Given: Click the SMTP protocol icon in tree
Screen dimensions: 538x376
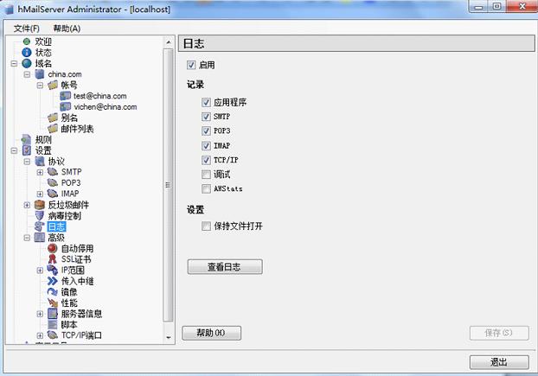Looking at the screenshot, I should pos(53,172).
